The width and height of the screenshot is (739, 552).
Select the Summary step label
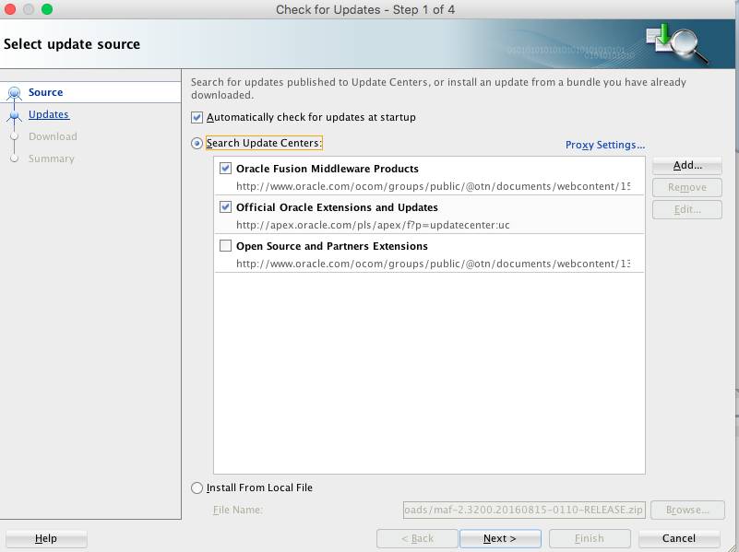tap(52, 159)
